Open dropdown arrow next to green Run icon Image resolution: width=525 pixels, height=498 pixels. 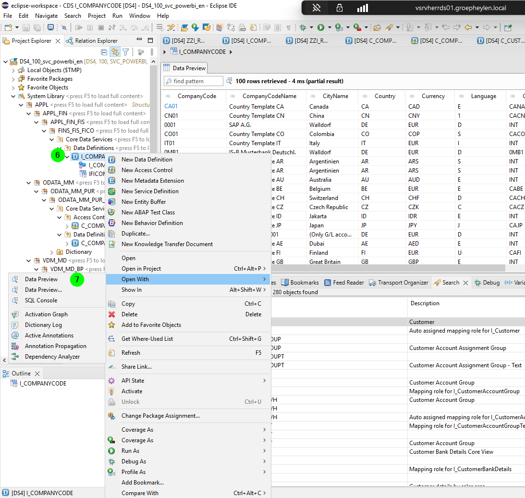[x=330, y=27]
